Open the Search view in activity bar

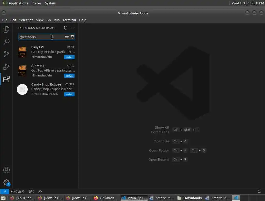click(x=6, y=42)
